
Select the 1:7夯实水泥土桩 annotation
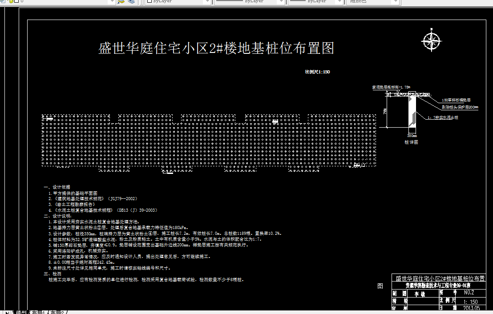[x=443, y=117]
